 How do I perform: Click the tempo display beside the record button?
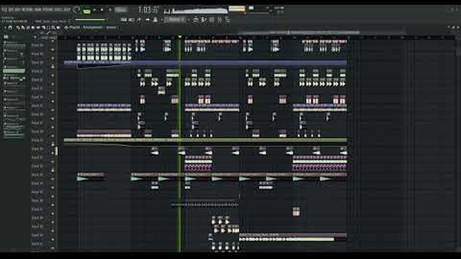point(121,10)
